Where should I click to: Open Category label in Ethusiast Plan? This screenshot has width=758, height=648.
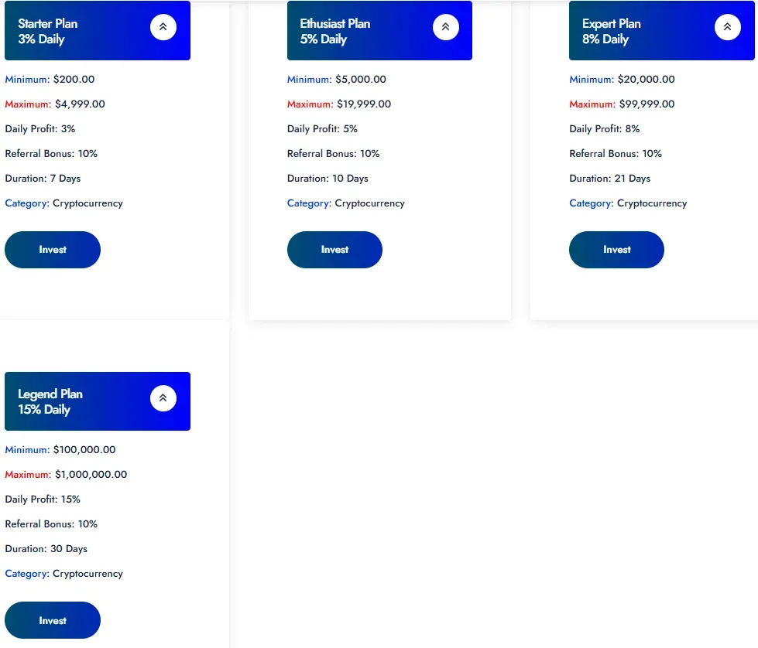pos(309,203)
